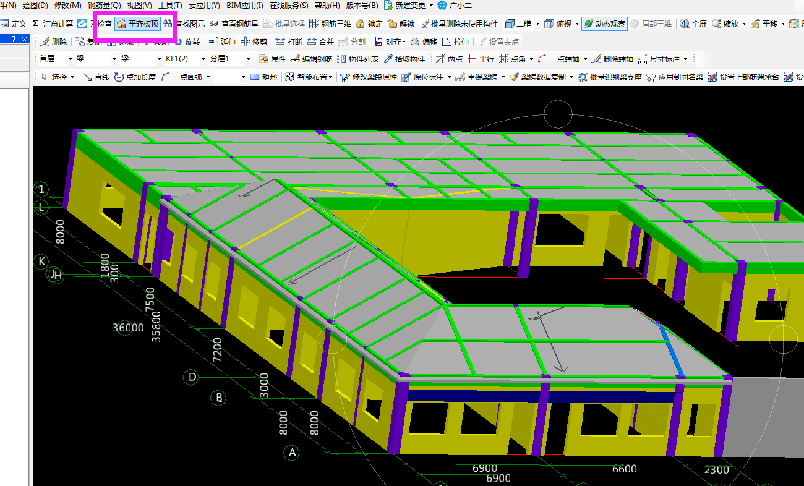Select the 旋转 rotate tool

187,42
